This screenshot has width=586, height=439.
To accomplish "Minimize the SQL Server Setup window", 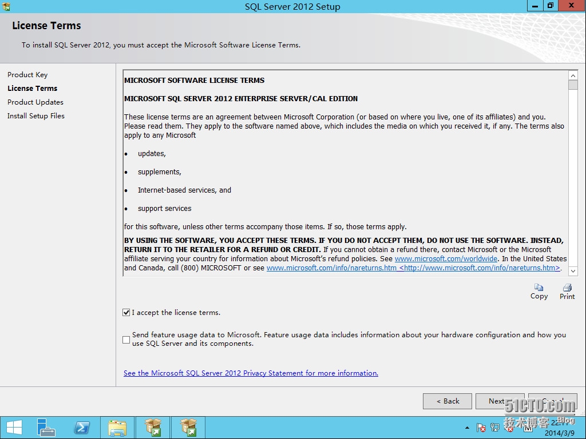I will pos(535,6).
